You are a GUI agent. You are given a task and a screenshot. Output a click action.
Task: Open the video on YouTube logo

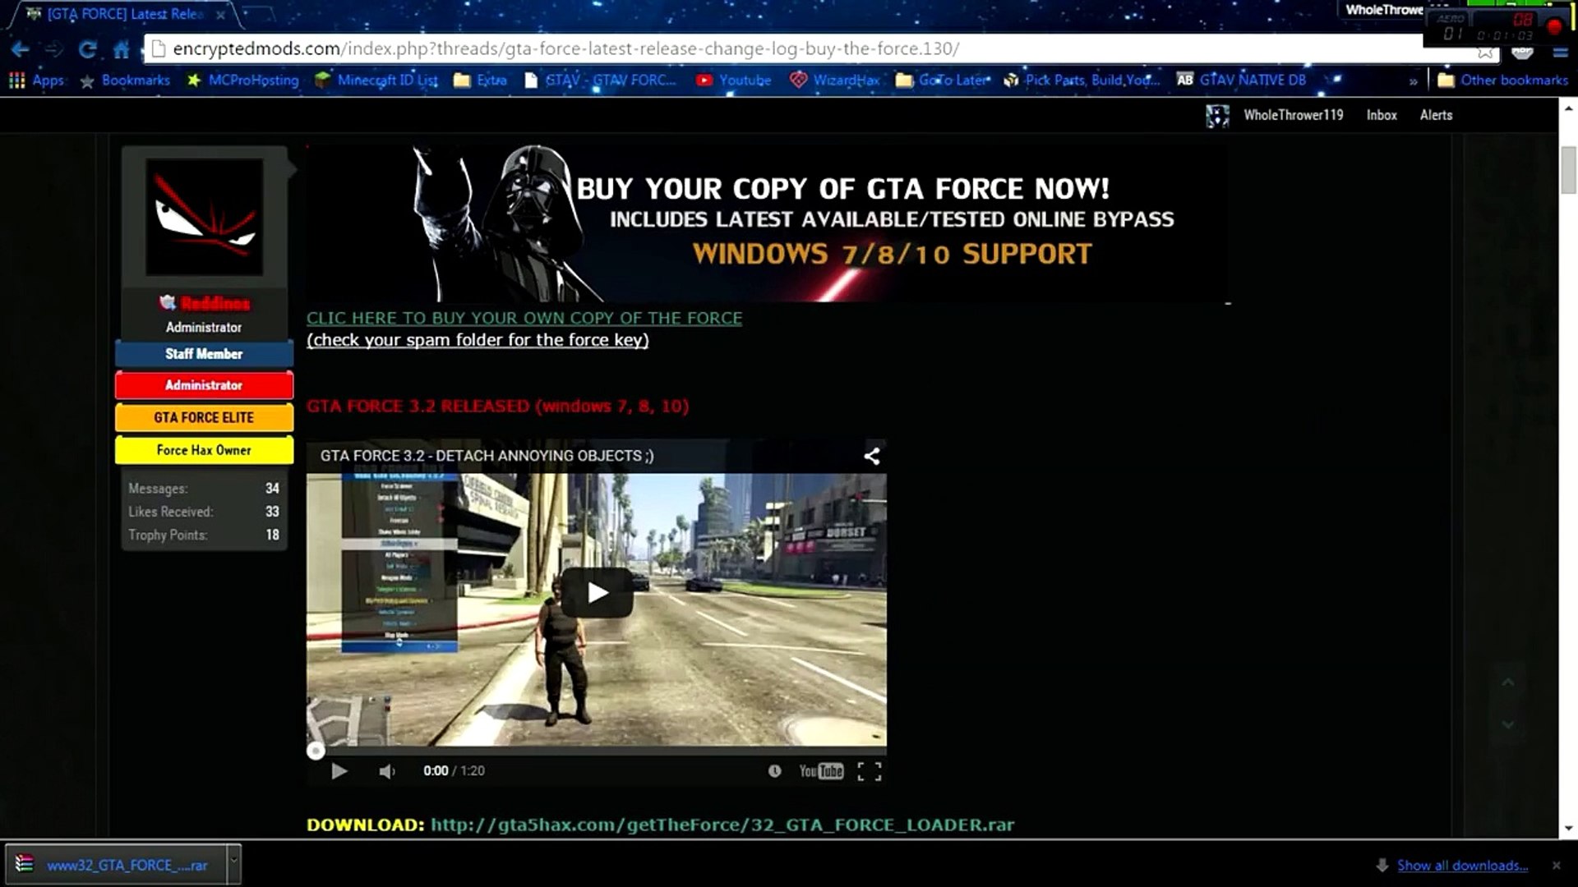pos(821,771)
